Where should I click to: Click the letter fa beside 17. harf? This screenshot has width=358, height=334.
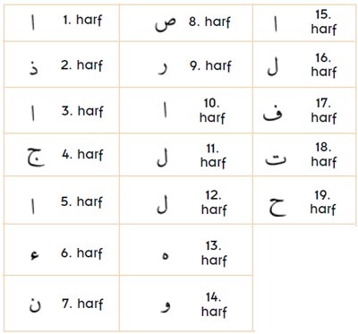[272, 114]
